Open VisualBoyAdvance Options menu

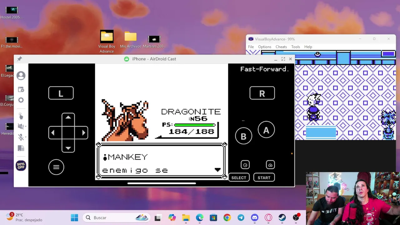pyautogui.click(x=265, y=47)
